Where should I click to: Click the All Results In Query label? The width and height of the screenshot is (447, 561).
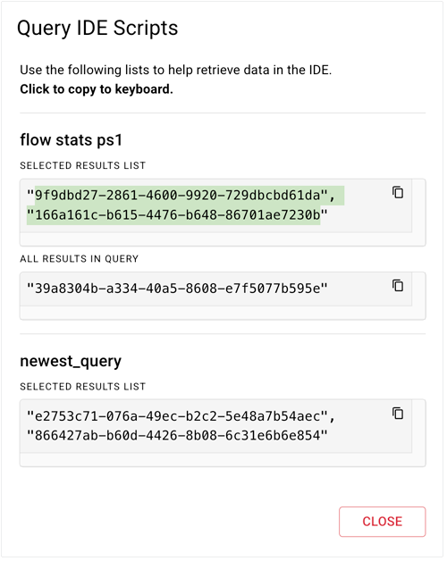pyautogui.click(x=80, y=260)
